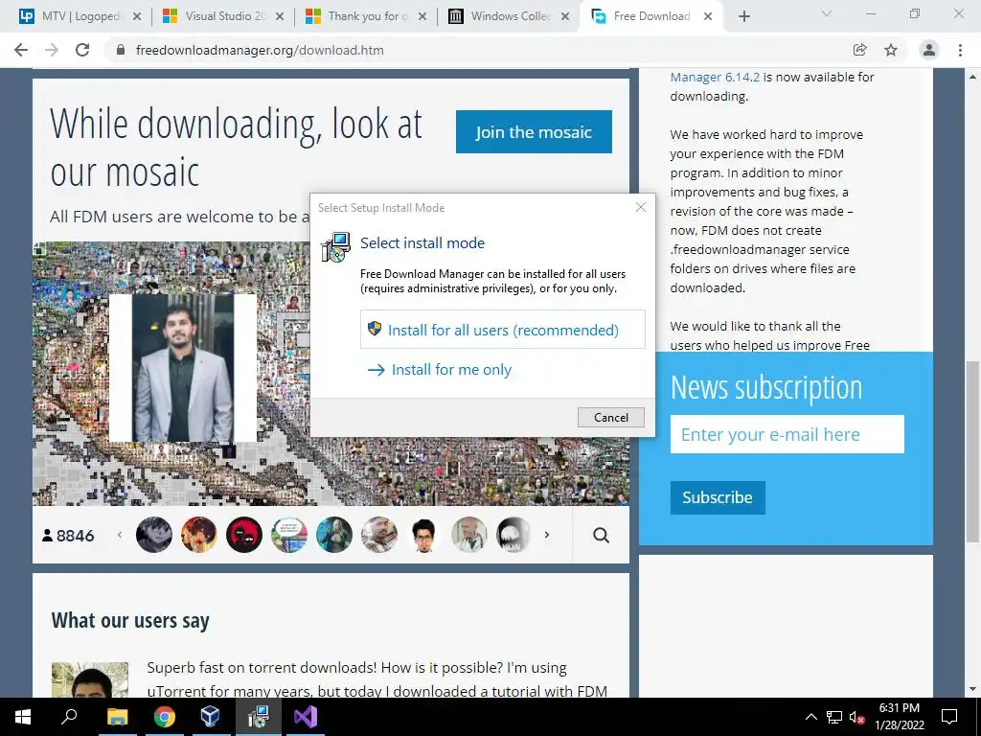Select first dark anime avatar thumbnail

(154, 535)
